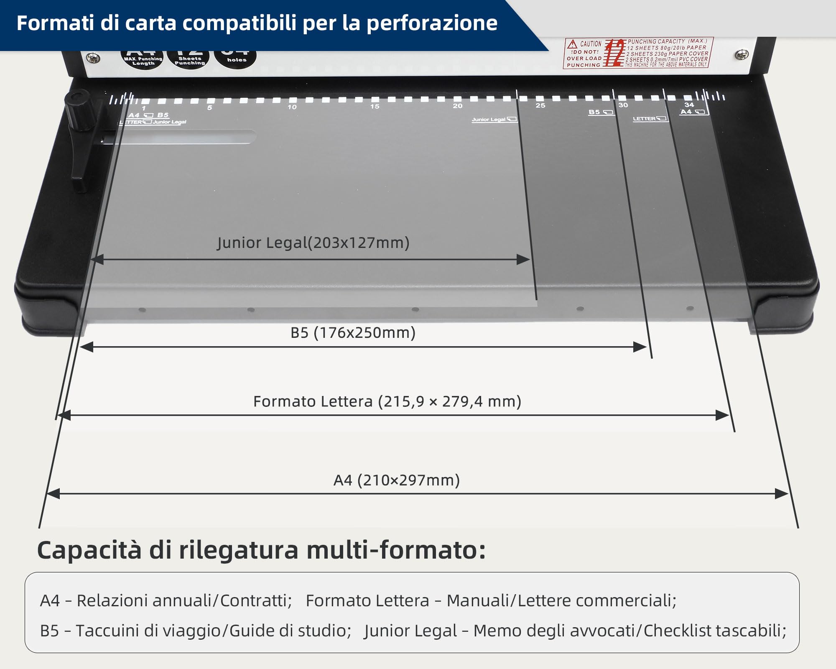Click the 'Formato Lettera (215,9 × 279,4 mm)' label

click(x=387, y=401)
